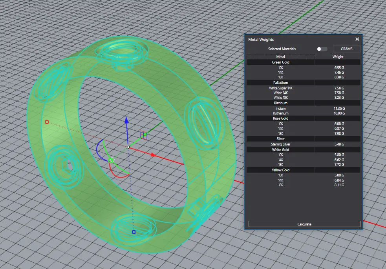Select the 5.48 G weight value
The height and width of the screenshot is (269, 386).
339,144
